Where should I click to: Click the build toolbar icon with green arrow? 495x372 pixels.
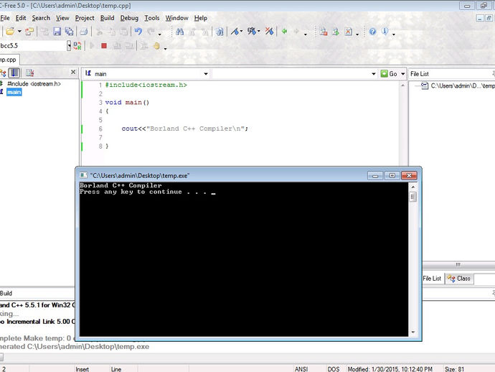click(336, 32)
